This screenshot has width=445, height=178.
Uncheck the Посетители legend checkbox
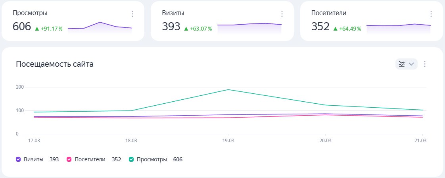[x=69, y=159]
